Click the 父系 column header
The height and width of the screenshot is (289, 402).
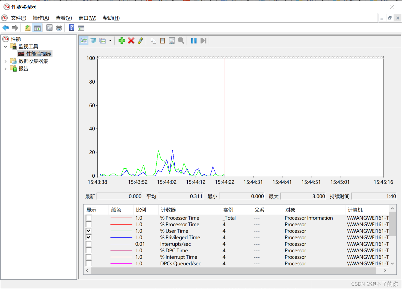(x=267, y=210)
